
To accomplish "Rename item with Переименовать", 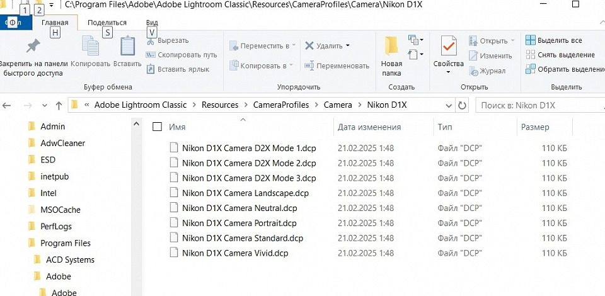I will [337, 66].
